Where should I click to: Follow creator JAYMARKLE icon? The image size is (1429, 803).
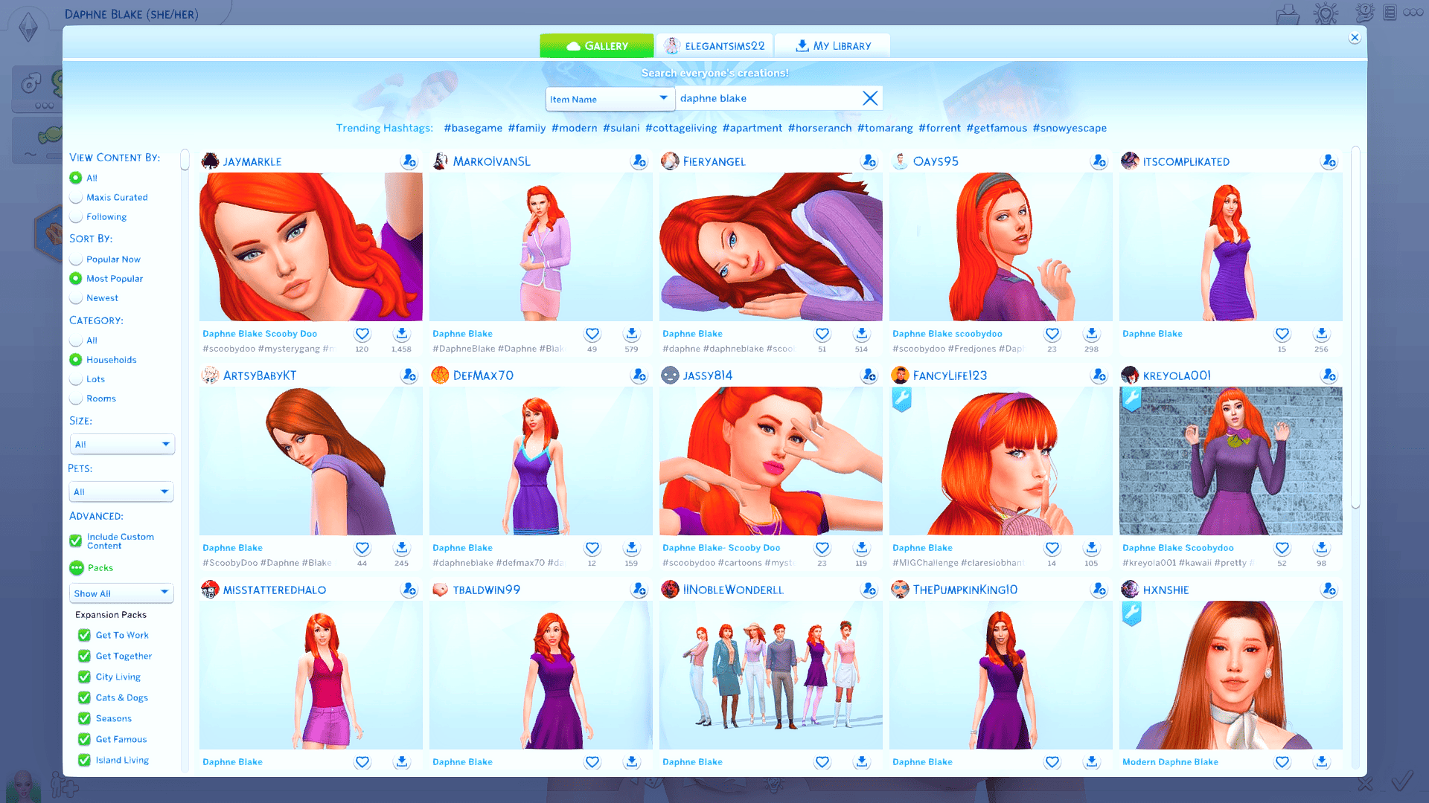(x=409, y=161)
